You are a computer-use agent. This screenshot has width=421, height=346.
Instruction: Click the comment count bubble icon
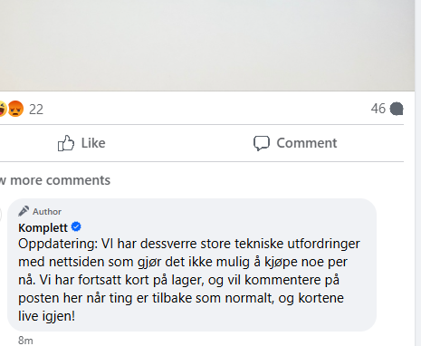397,109
